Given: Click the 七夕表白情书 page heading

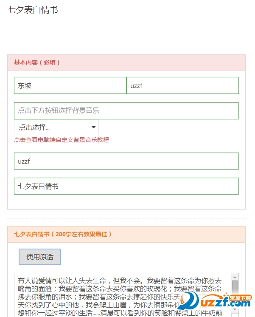Looking at the screenshot, I should tap(33, 10).
